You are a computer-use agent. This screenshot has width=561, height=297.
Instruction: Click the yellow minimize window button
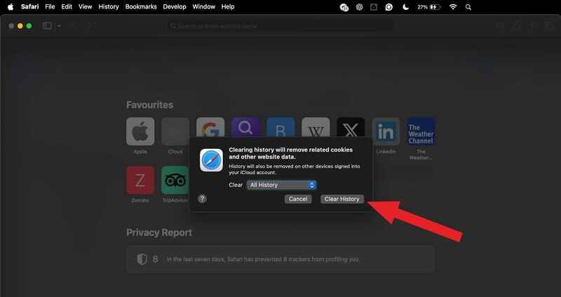click(x=20, y=26)
